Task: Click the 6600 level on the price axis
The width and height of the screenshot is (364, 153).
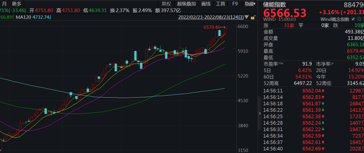Action: point(243,27)
